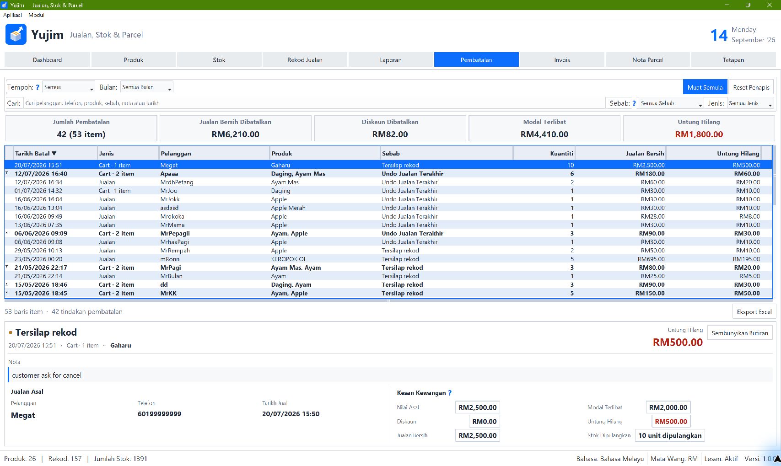Viewport: 781px width, 466px height.
Task: Switch to the Tetapan tab
Action: [733, 60]
